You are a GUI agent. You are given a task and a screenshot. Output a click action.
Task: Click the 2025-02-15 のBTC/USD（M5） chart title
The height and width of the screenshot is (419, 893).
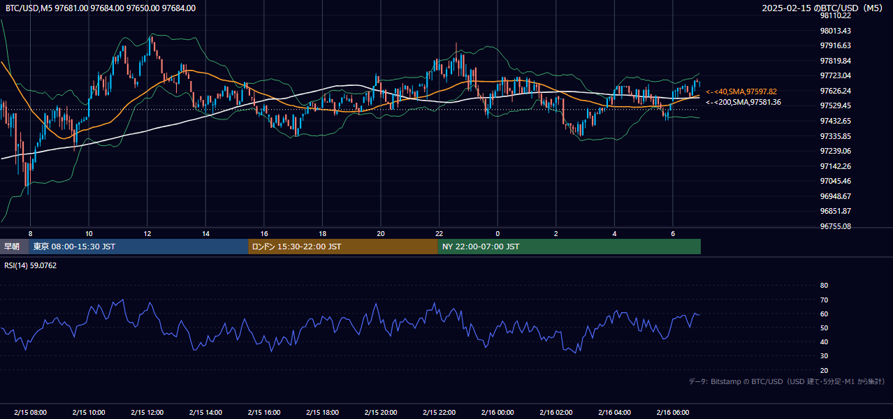(824, 8)
